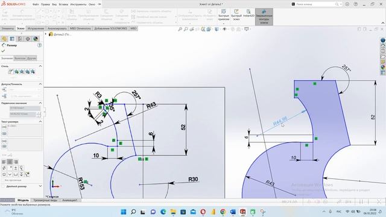The height and width of the screenshot is (217, 386).
Task: Open the Файл menu
Action: click(36, 4)
